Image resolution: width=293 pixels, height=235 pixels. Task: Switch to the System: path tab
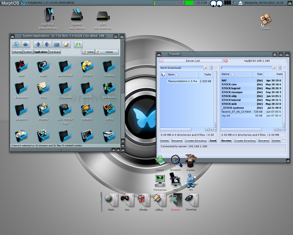[x=28, y=52]
